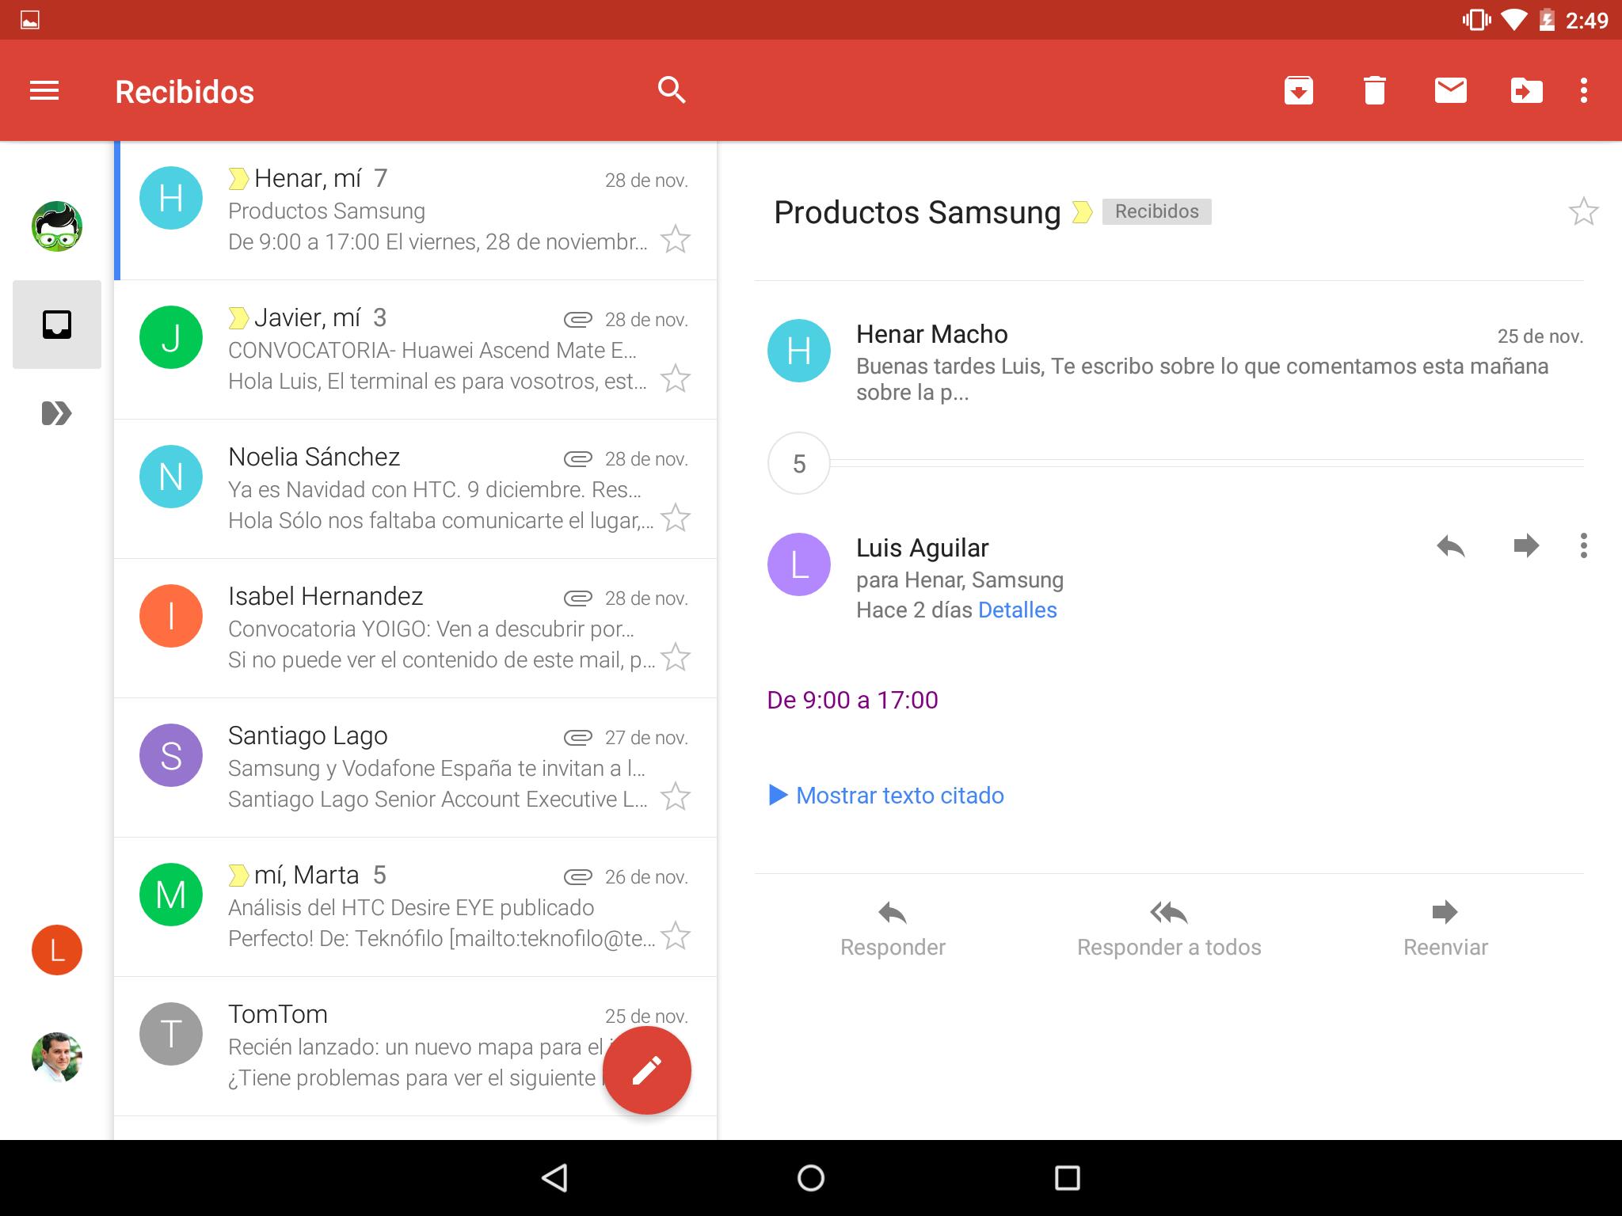
Task: Select the inbox icon in sidebar
Action: [57, 325]
